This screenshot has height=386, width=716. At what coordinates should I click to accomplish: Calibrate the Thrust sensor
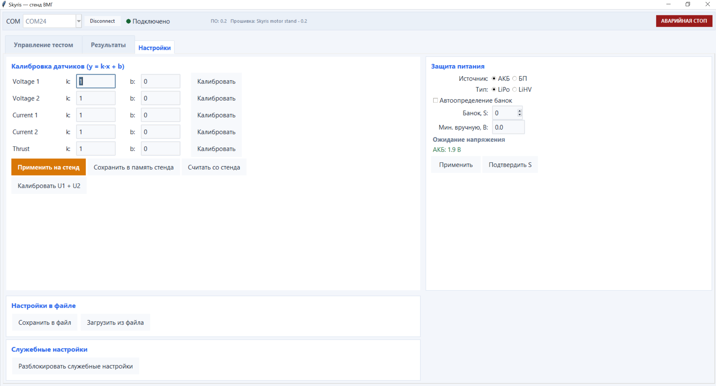click(216, 149)
